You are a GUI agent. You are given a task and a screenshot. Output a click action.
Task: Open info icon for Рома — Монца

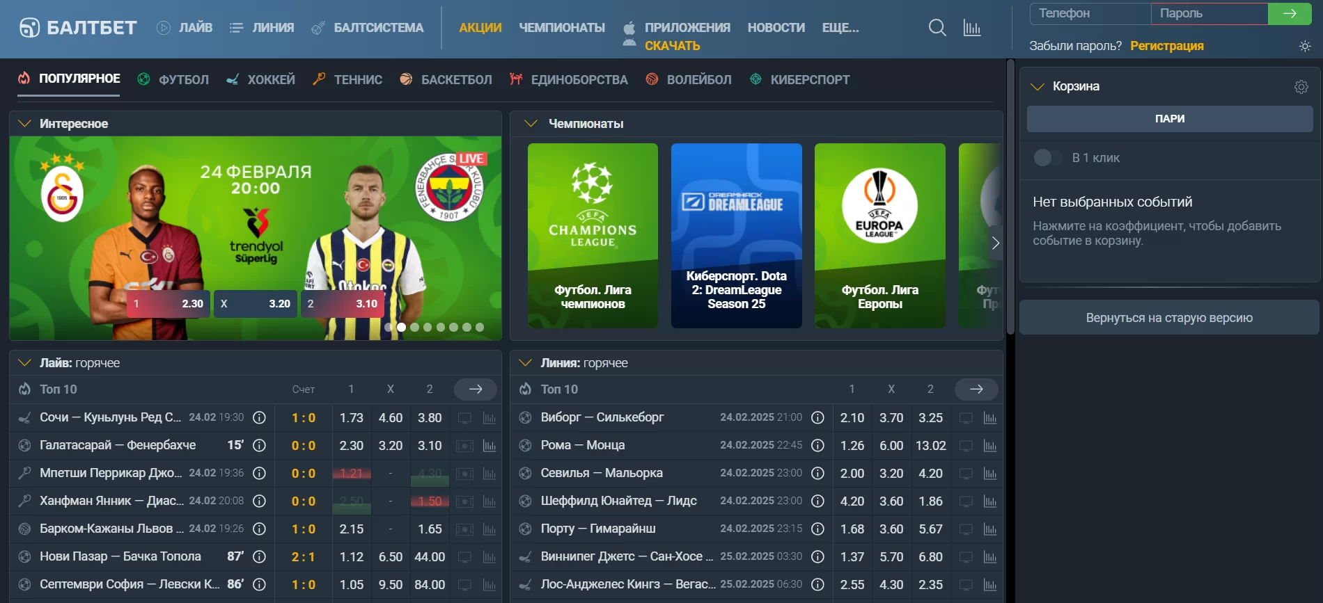817,445
